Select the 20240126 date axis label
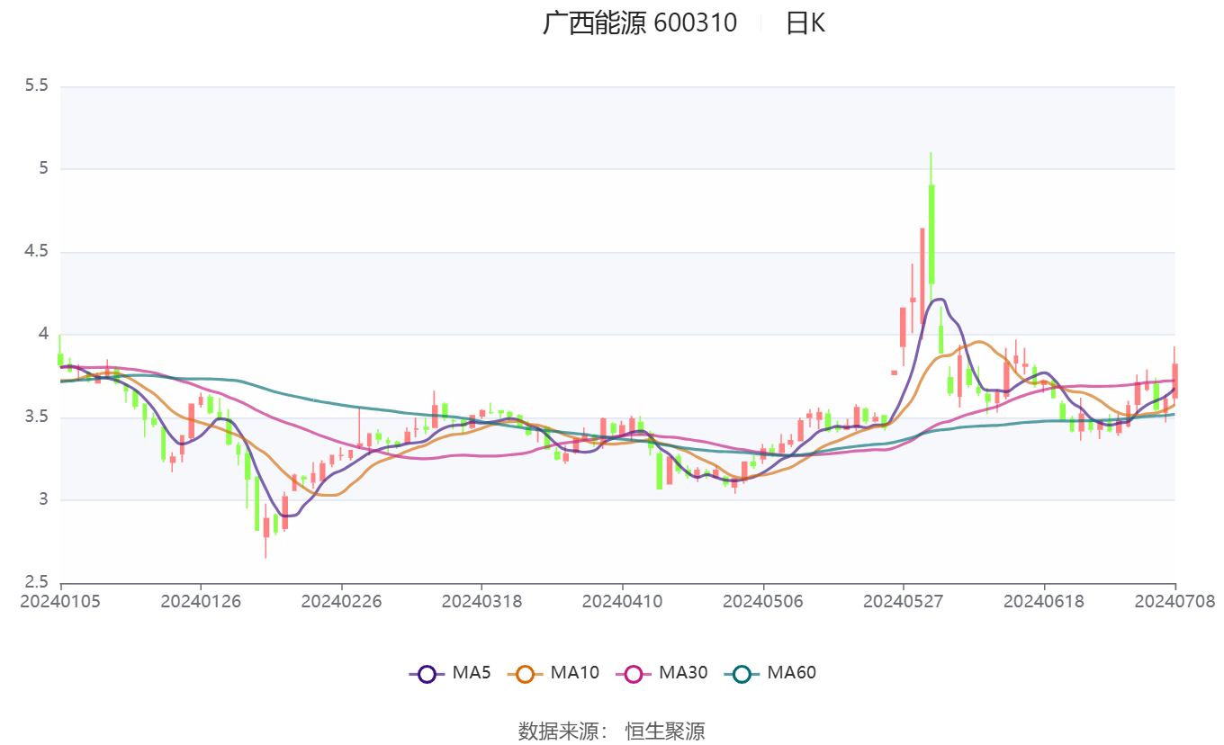 tap(201, 601)
